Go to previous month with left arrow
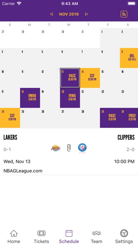The width and height of the screenshot is (138, 245). pos(51,14)
